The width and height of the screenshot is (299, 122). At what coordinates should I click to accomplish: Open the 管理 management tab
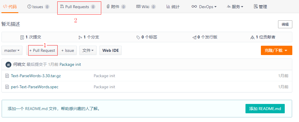[260, 7]
